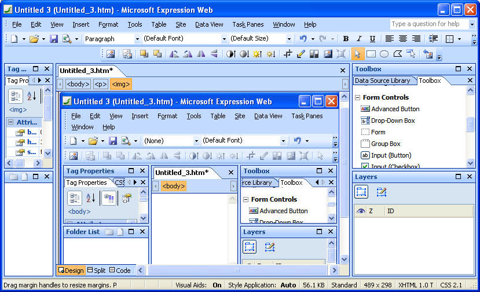
Task: Click the Resample icon in Pictures toolbar
Action: tap(340, 54)
